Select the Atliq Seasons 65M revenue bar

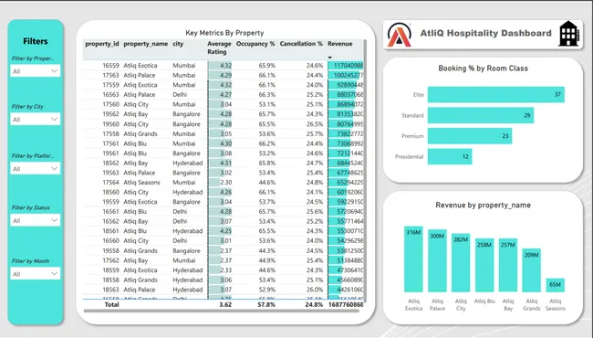(556, 285)
